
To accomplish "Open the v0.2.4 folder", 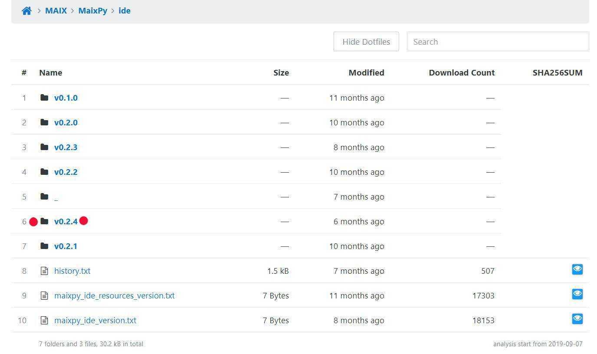I will [66, 222].
